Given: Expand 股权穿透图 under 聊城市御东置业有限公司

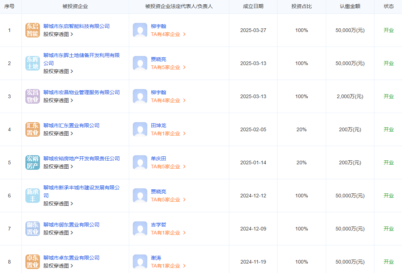Looking at the screenshot, I should pyautogui.click(x=58, y=233).
